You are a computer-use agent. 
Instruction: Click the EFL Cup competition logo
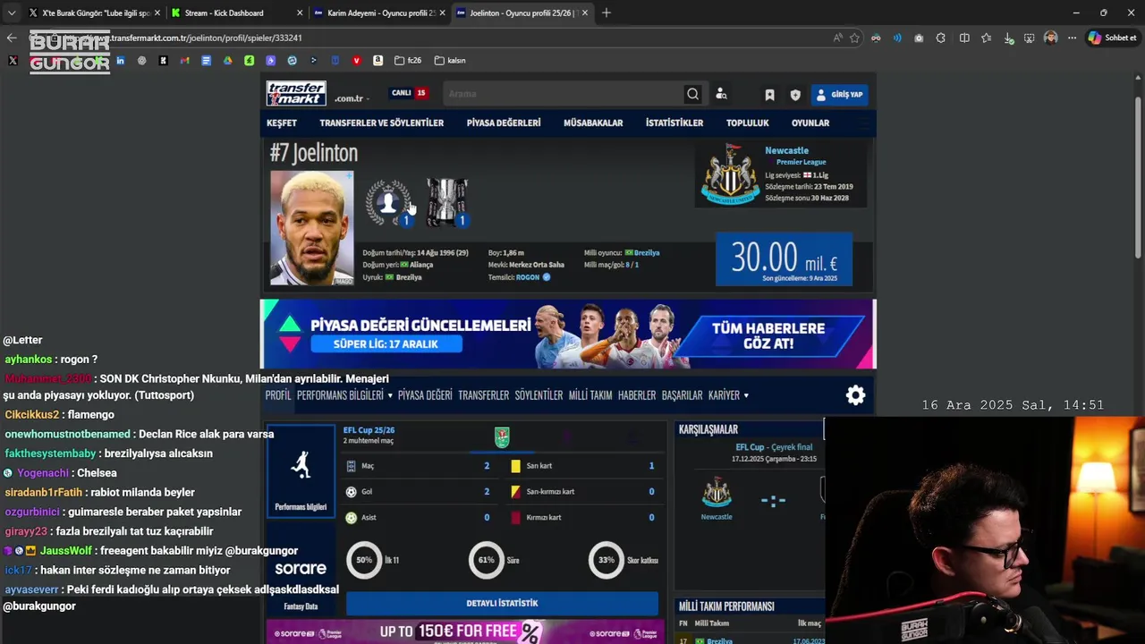tap(503, 437)
